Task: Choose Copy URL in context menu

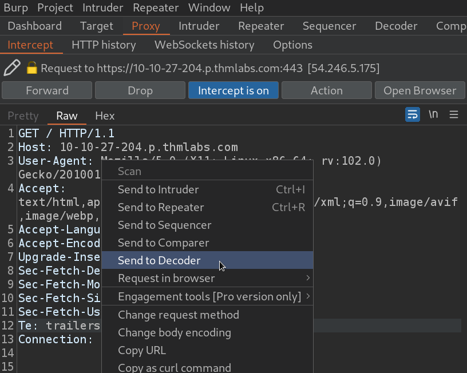Action: [x=208, y=351]
